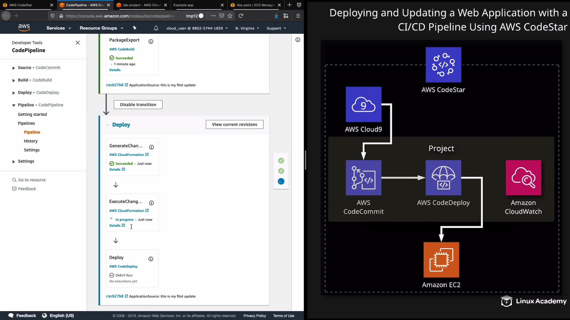Select History in the Pipeline sidebar

click(x=31, y=141)
